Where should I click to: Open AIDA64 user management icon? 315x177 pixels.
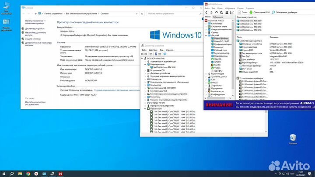point(227,12)
